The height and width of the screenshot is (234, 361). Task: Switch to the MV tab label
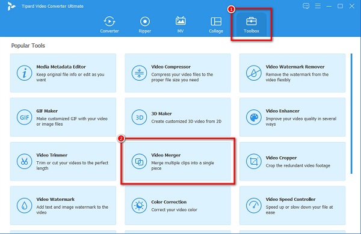coord(180,31)
